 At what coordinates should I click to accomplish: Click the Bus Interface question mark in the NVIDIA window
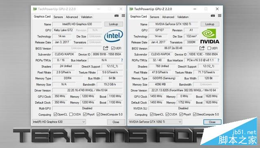pyautogui.click(x=218, y=60)
